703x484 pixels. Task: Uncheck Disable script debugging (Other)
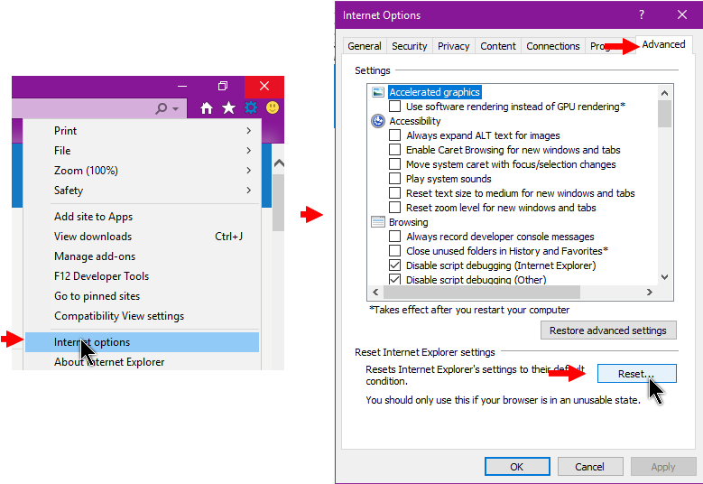(394, 279)
